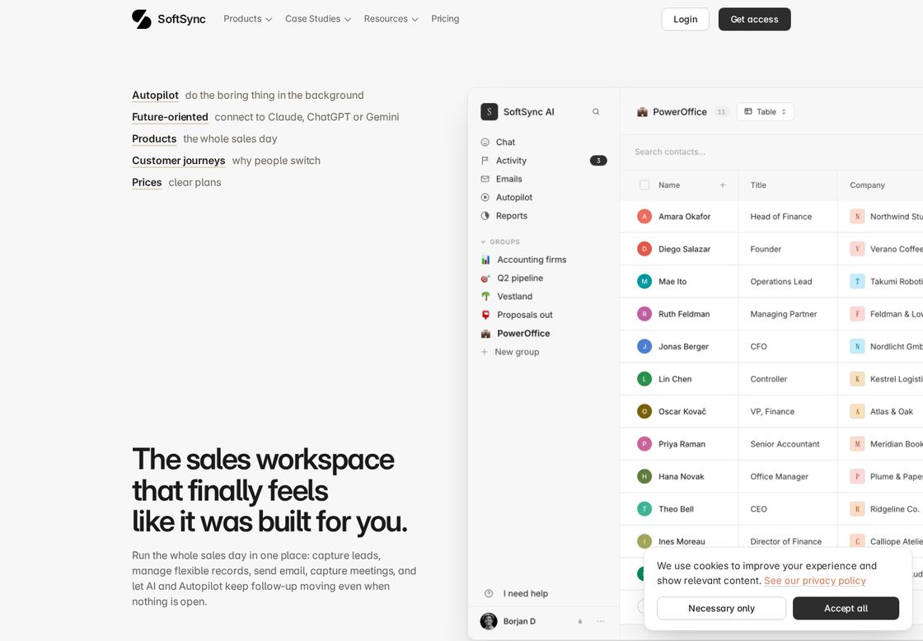Click Amara Okafor's avatar icon
Screen dimensions: 923x641
click(x=644, y=217)
